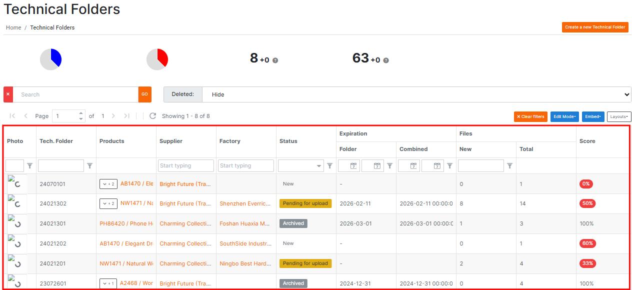This screenshot has height=290, width=632.
Task: Click the help icon next to 63 +0
Action: coord(385,60)
